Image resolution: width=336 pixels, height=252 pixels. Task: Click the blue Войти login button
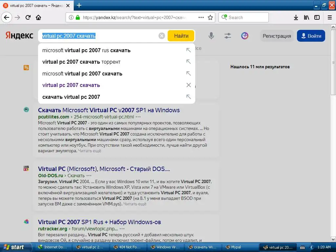[311, 36]
